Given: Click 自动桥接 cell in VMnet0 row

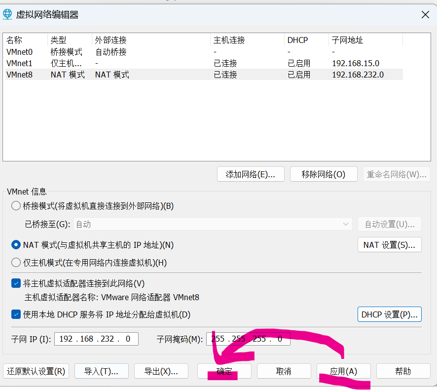Looking at the screenshot, I should tap(111, 52).
